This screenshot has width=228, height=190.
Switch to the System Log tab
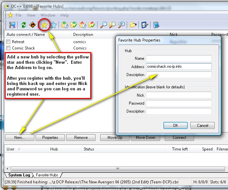19,175
